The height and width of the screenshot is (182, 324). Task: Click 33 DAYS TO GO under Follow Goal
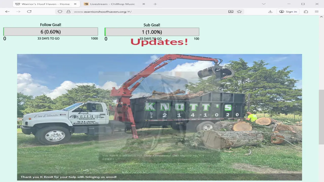(x=48, y=38)
